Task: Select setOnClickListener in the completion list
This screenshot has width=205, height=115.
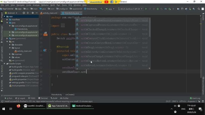Action: click(112, 34)
